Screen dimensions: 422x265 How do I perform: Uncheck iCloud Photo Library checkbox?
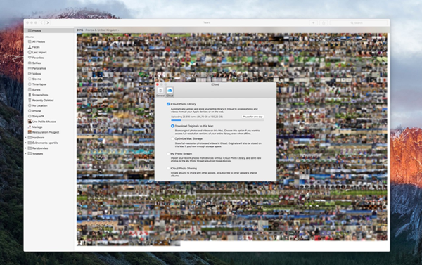coord(168,104)
